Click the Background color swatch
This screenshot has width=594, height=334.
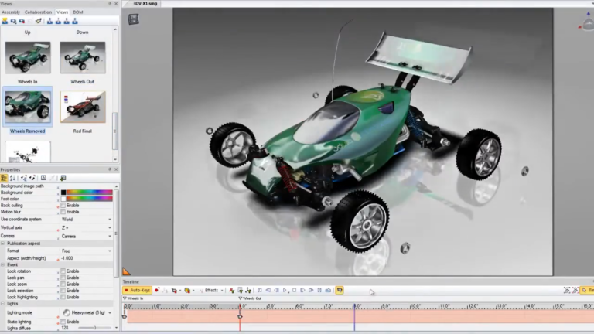click(63, 193)
